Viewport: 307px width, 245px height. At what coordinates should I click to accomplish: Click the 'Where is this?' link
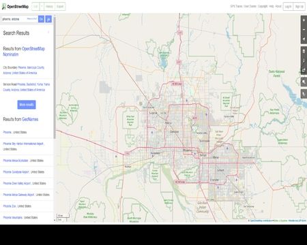point(32,18)
